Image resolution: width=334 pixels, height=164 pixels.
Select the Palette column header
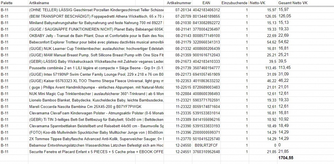14,3
